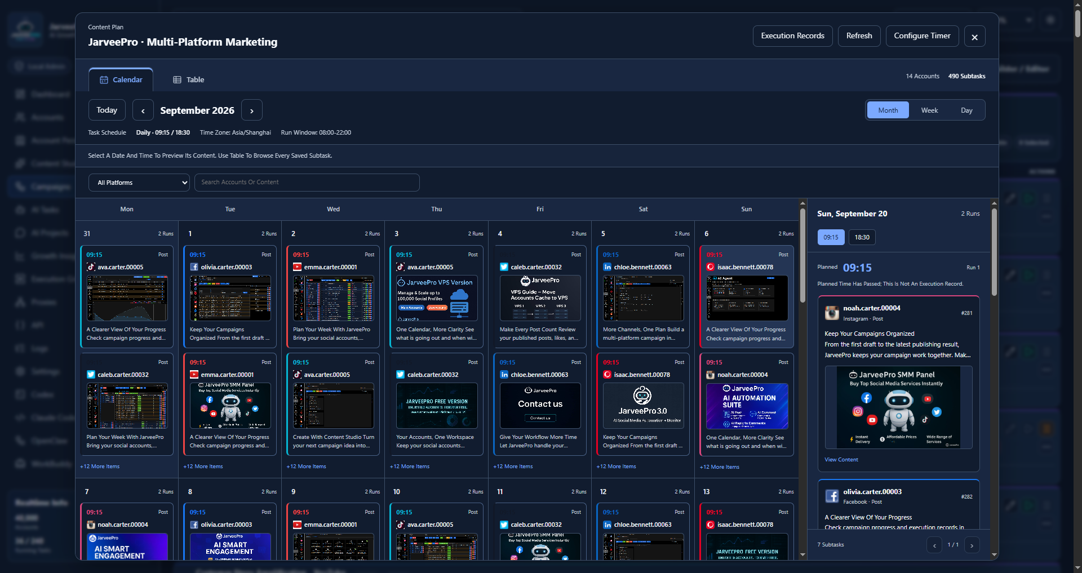Switch to Week view
This screenshot has height=573, width=1082.
pyautogui.click(x=929, y=110)
